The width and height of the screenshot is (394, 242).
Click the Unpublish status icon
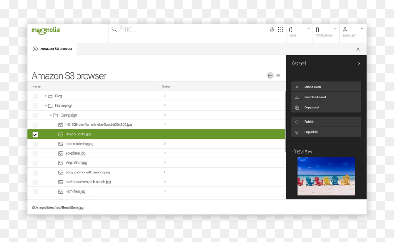[x=297, y=132]
